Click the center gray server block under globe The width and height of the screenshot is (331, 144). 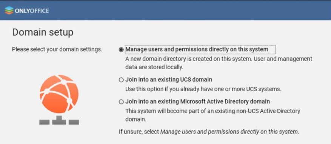click(59, 120)
